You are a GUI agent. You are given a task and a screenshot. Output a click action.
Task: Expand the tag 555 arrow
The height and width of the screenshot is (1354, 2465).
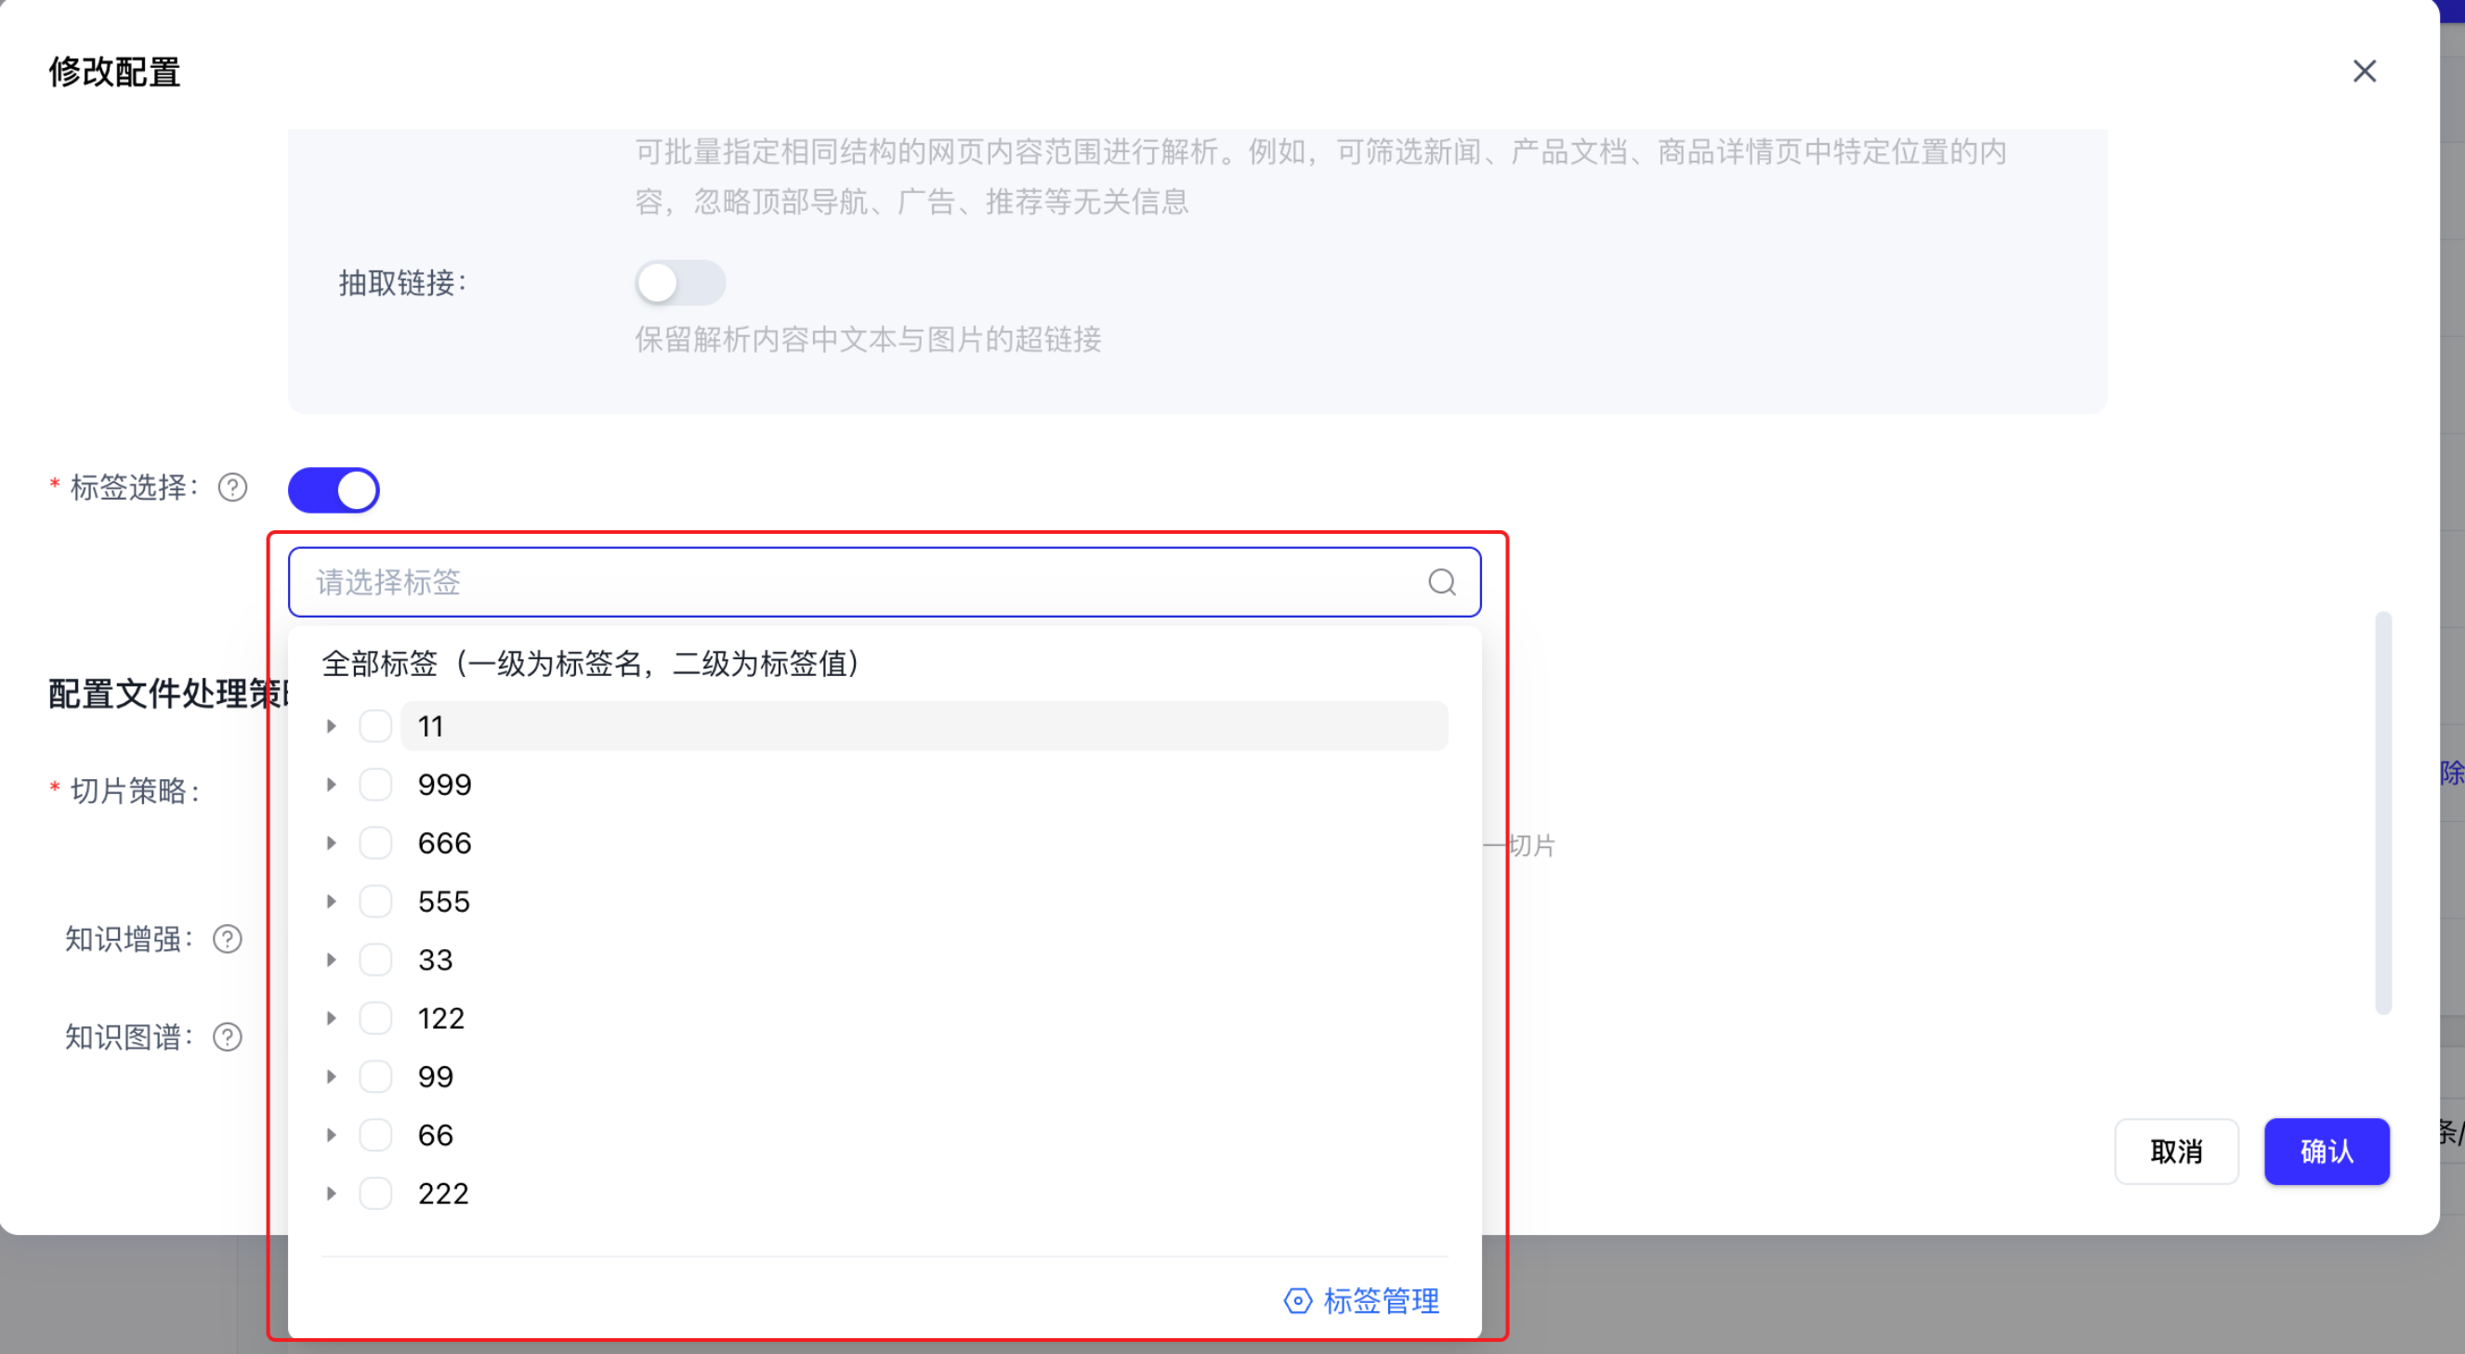331,902
